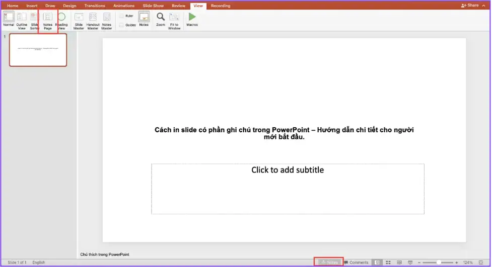Toggle the ribbon Notes pane button
This screenshot has width=492, height=267.
[x=144, y=20]
